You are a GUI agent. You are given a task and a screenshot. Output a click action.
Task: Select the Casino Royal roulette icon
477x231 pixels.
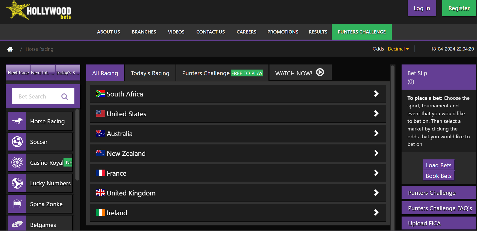point(17,162)
